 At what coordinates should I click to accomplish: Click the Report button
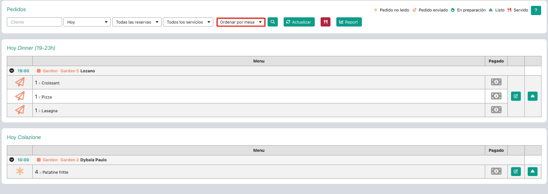tap(349, 22)
